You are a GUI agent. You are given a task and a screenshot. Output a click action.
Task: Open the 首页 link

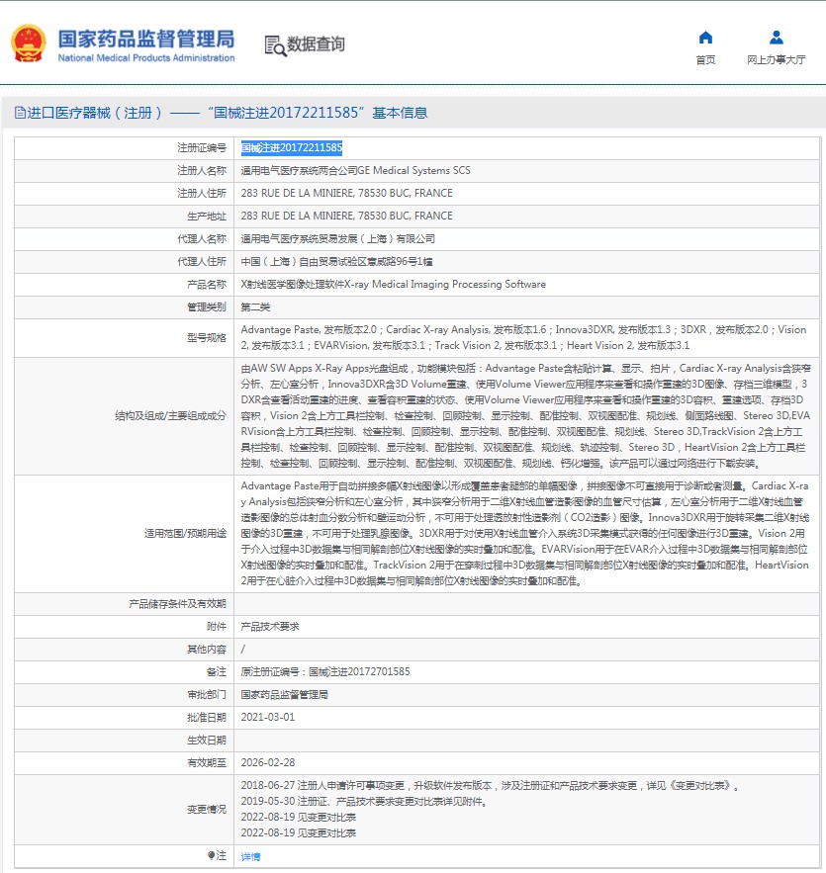705,59
